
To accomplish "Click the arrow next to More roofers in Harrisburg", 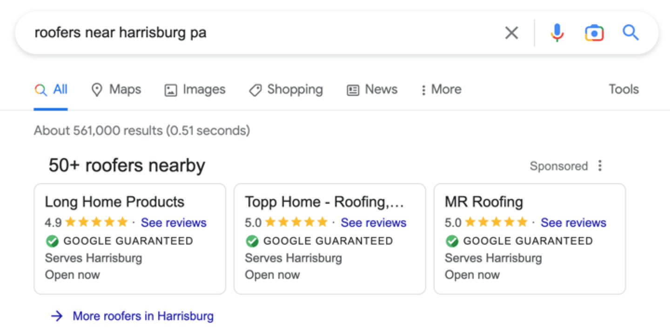I will (57, 316).
